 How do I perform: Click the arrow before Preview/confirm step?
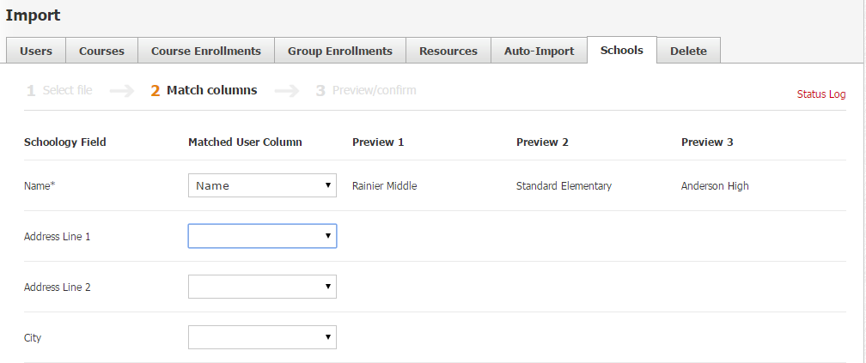287,91
